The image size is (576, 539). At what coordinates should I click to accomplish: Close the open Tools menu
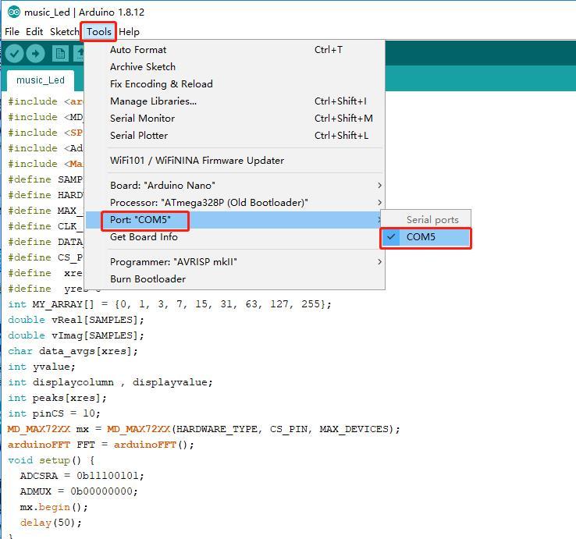click(x=99, y=32)
